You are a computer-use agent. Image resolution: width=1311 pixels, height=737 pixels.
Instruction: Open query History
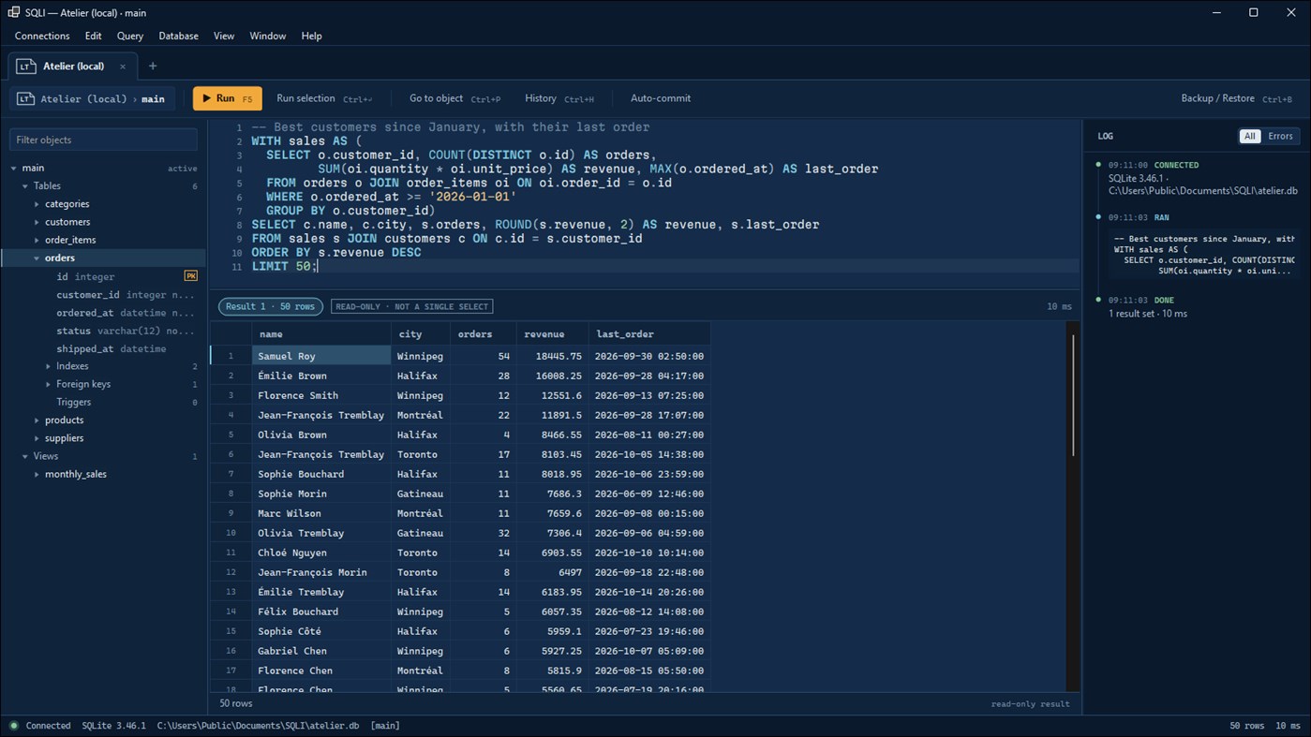(x=559, y=98)
